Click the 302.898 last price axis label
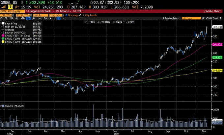This screenshot has height=135, width=224. click(217, 27)
